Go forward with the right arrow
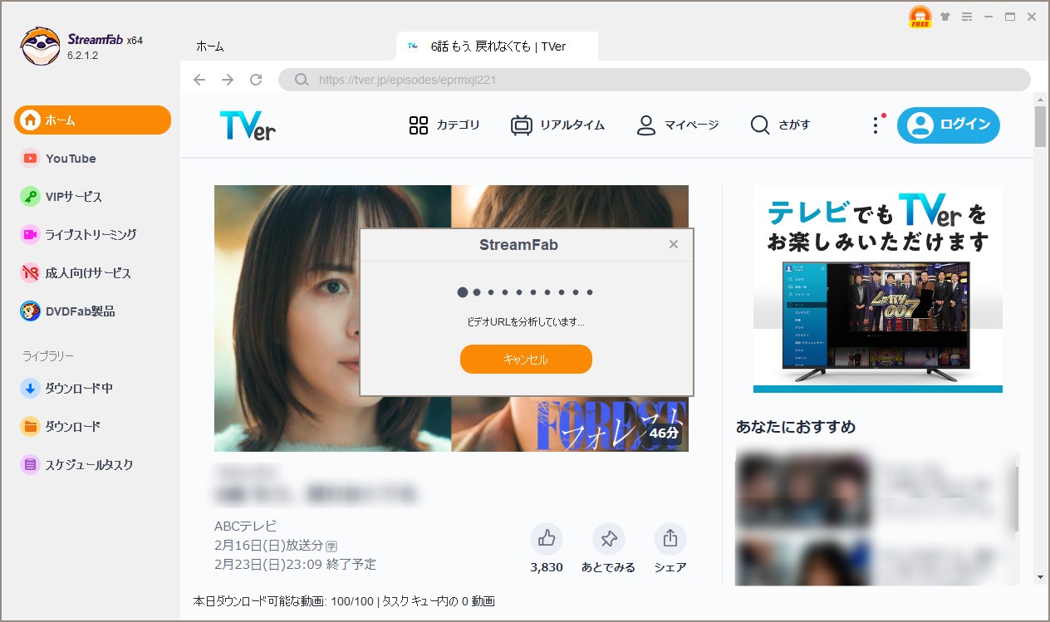 (x=227, y=80)
